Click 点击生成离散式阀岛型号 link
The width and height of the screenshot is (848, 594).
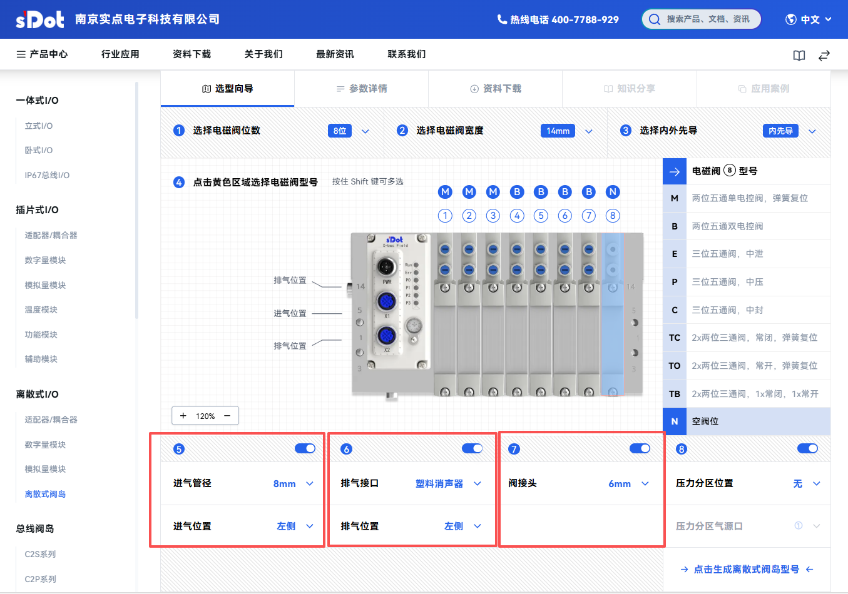coord(746,569)
